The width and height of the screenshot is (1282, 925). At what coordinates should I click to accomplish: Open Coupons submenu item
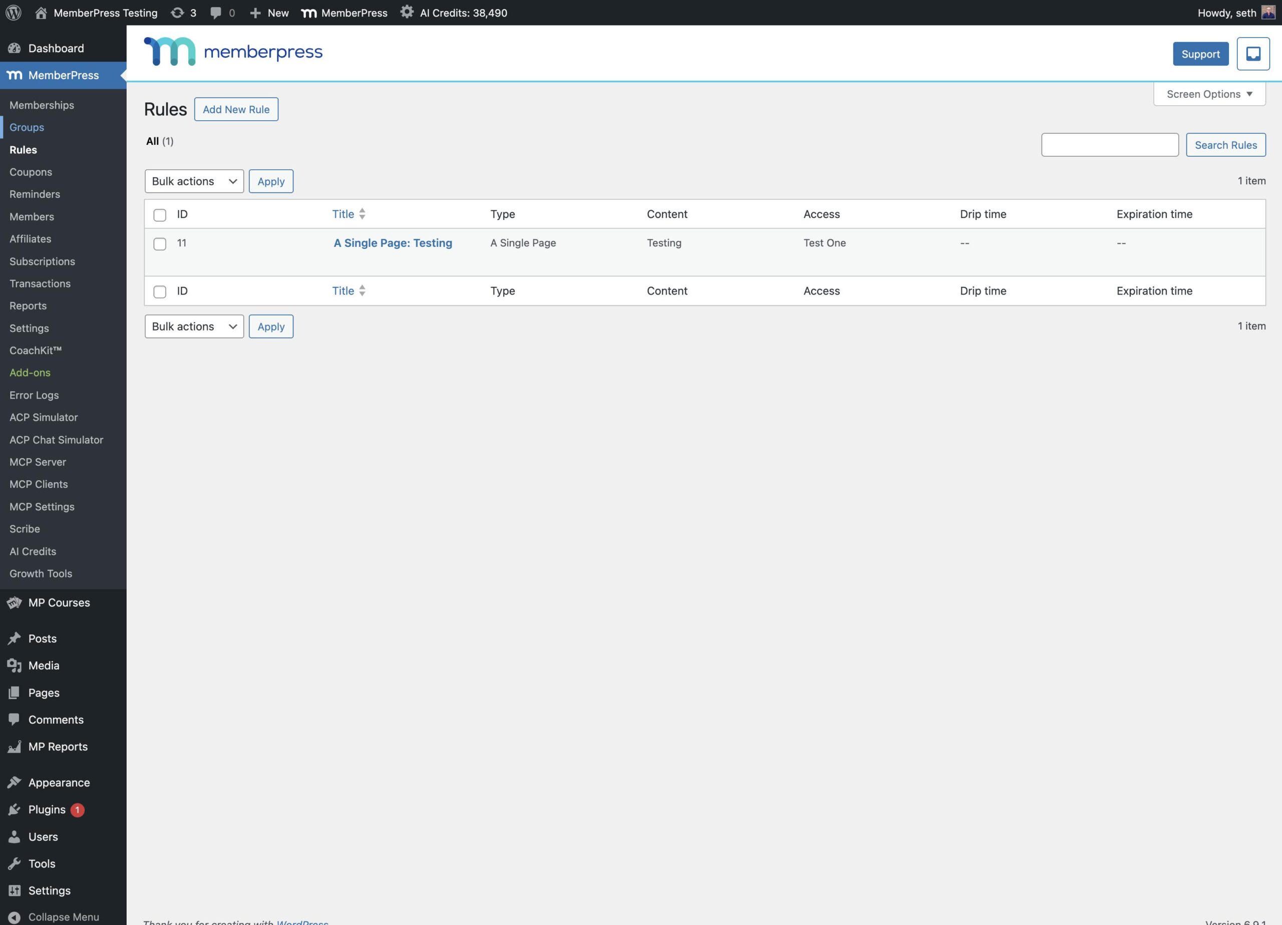point(31,172)
